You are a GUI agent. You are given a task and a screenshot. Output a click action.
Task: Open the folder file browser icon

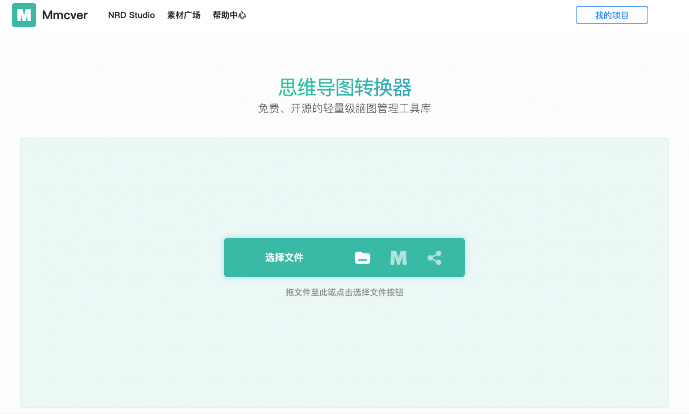pos(362,257)
